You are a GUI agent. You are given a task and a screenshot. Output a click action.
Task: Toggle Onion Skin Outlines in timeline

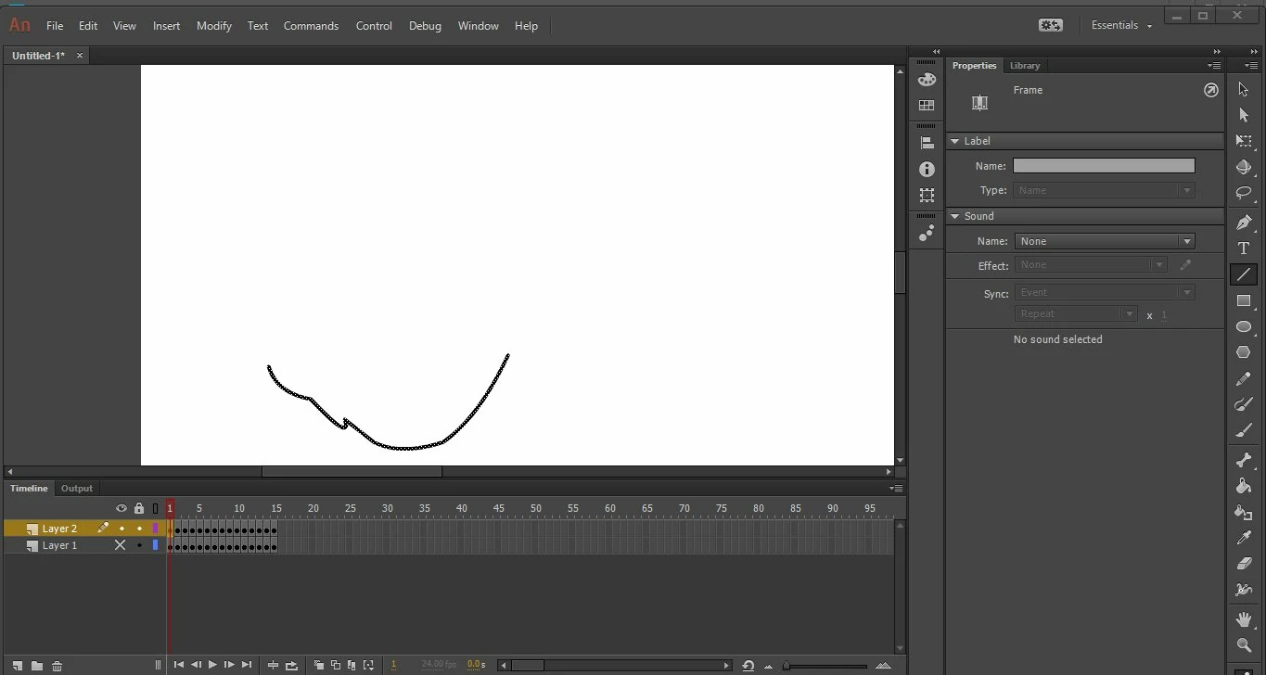pyautogui.click(x=335, y=665)
